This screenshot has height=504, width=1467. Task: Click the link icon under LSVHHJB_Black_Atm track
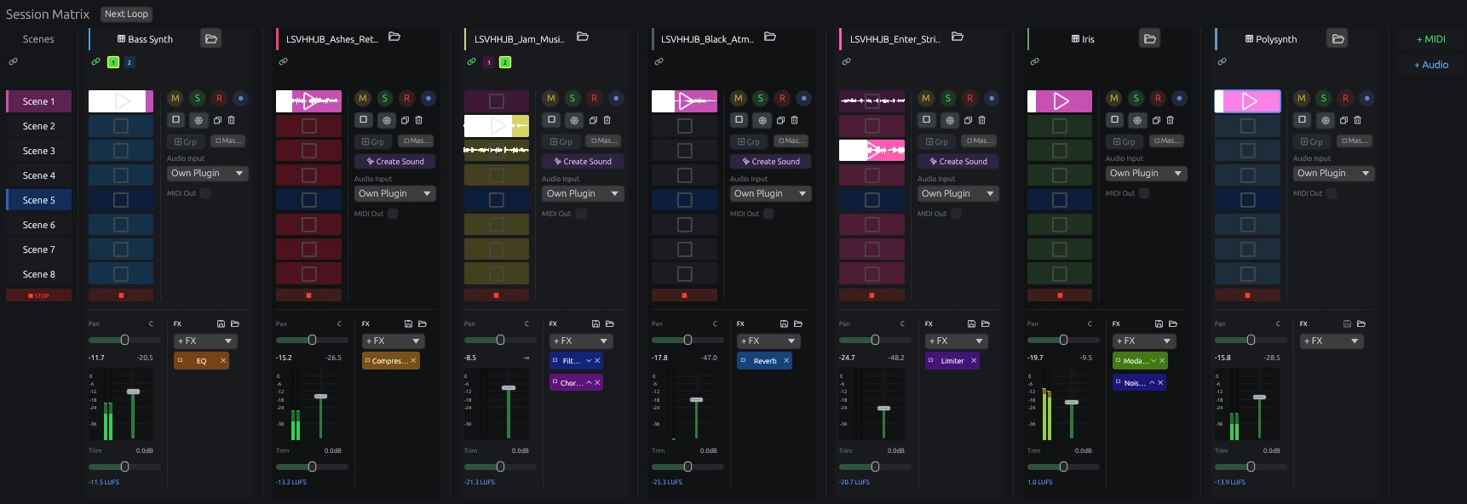(x=659, y=61)
